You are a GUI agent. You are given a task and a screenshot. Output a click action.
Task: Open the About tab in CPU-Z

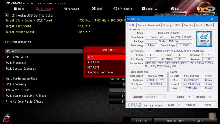click(209, 25)
